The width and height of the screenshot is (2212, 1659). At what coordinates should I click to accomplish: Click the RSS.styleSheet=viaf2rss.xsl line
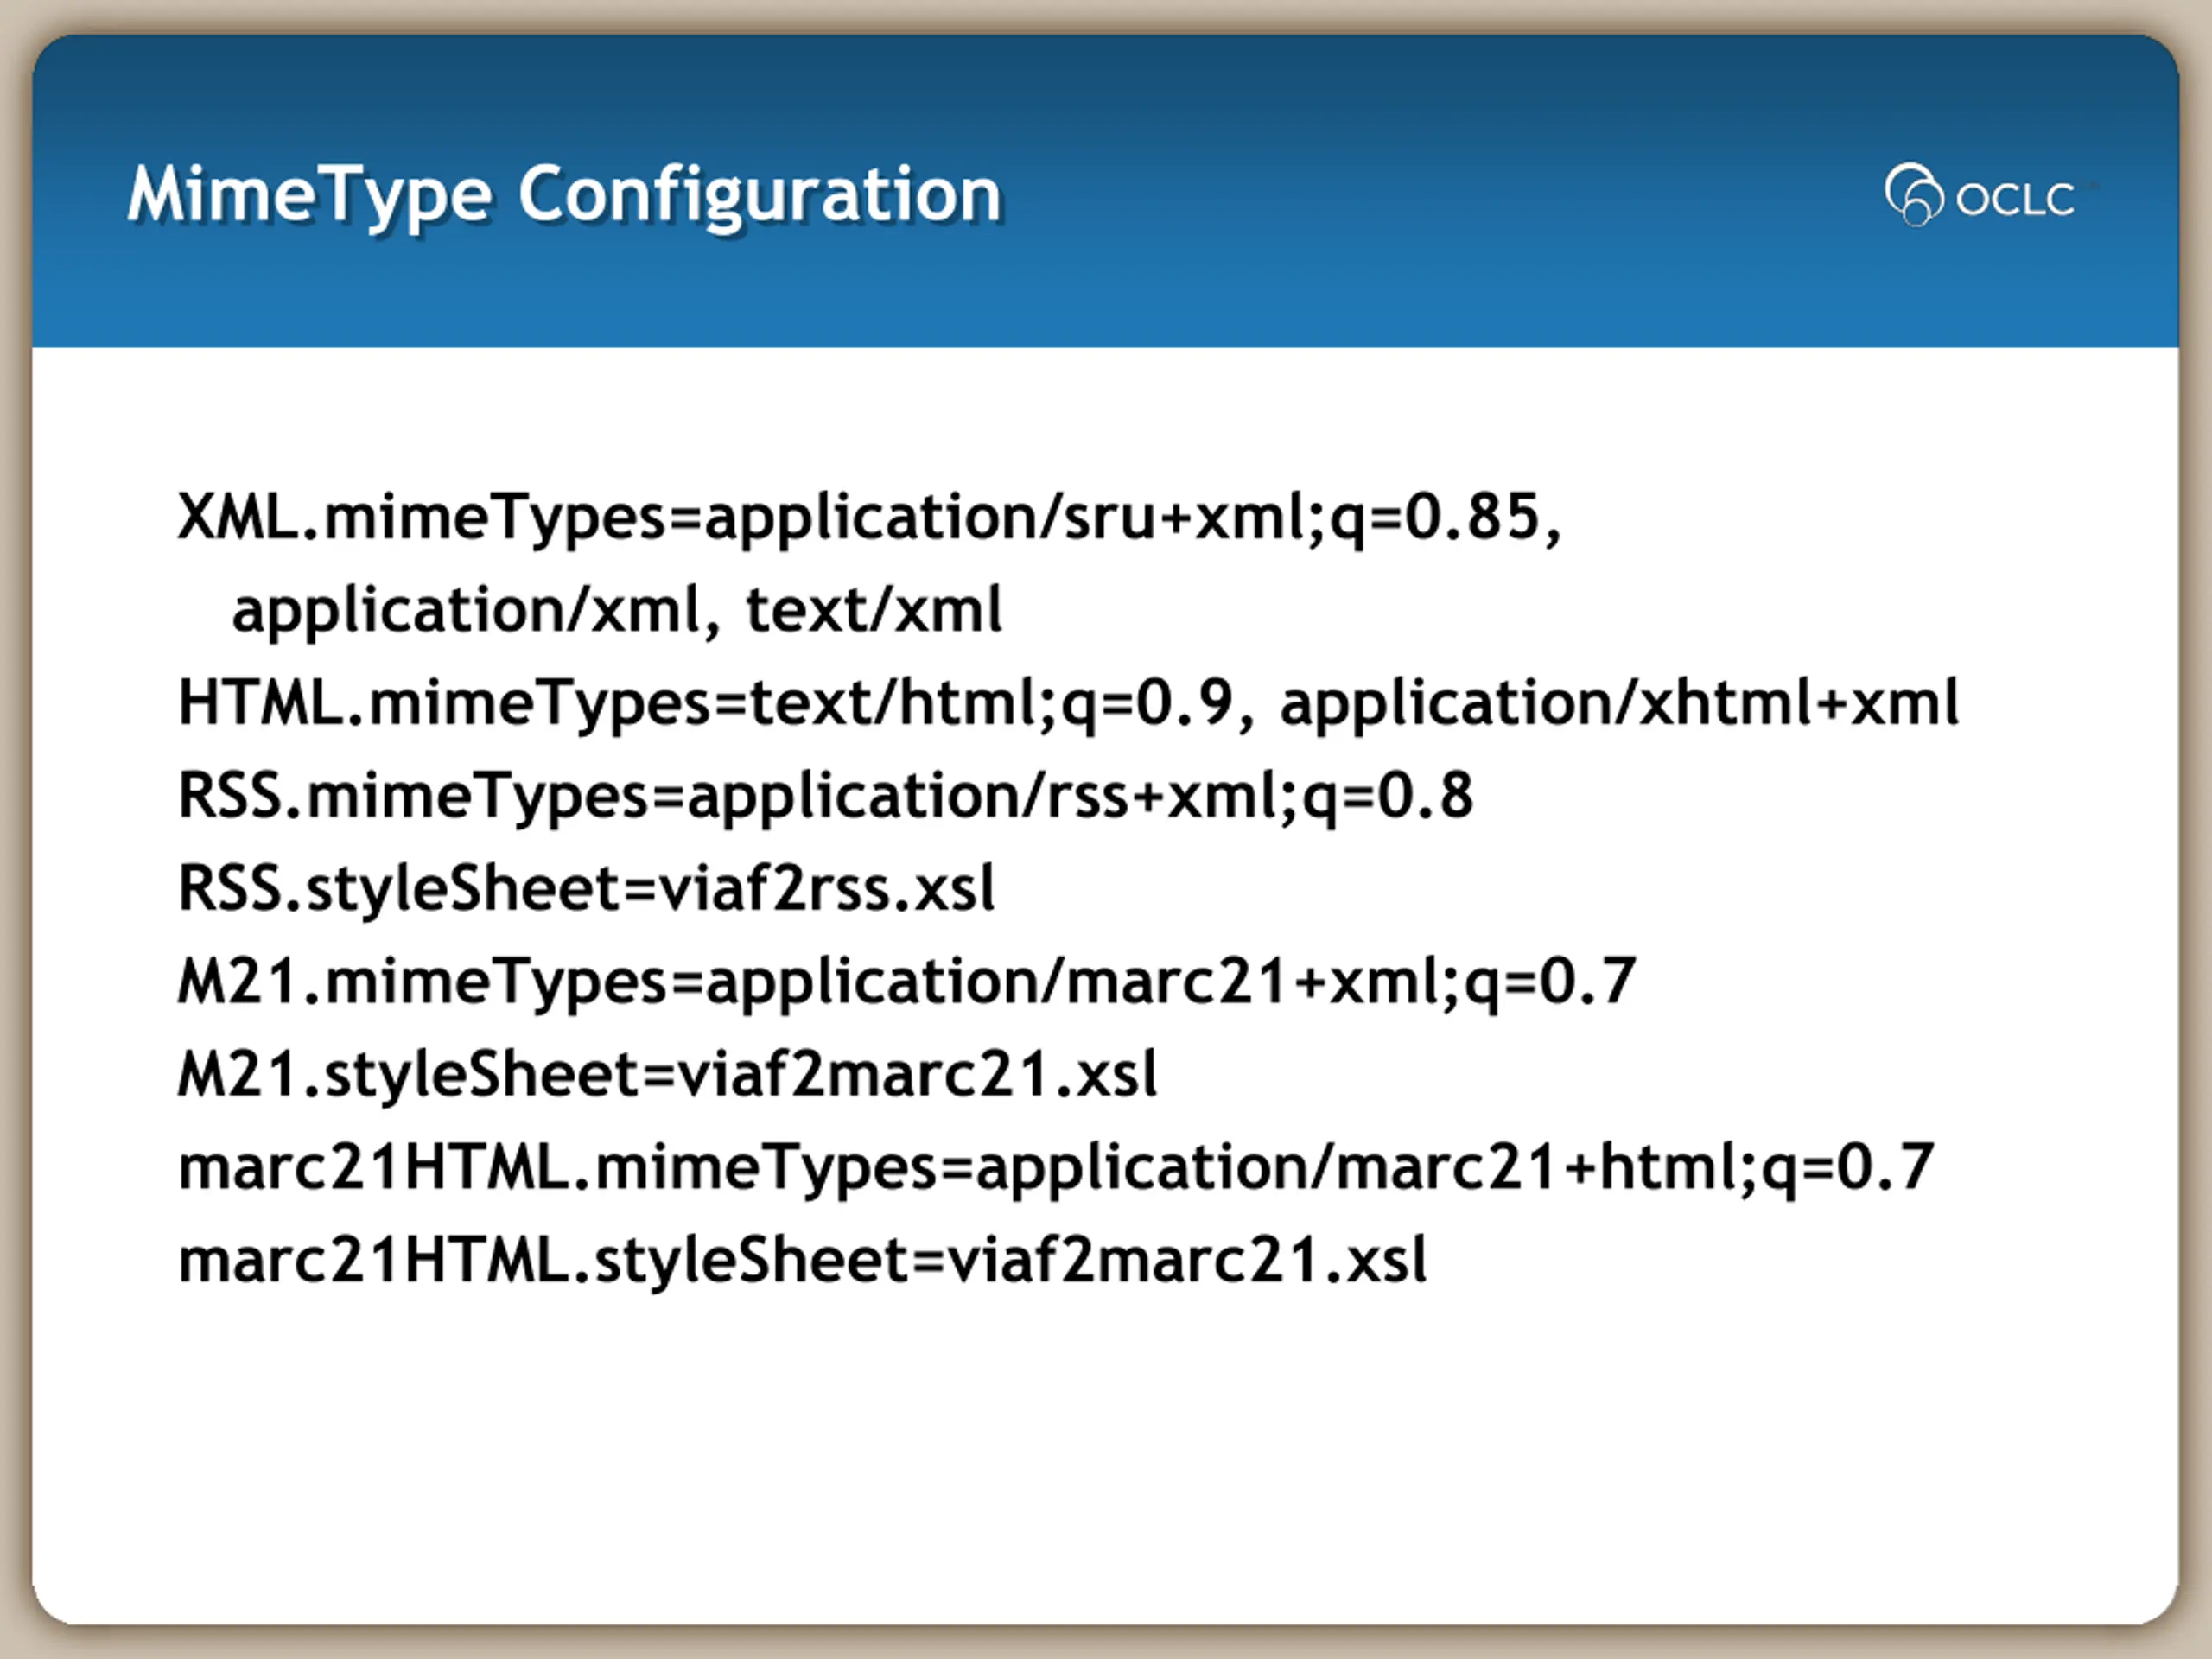[x=586, y=890]
